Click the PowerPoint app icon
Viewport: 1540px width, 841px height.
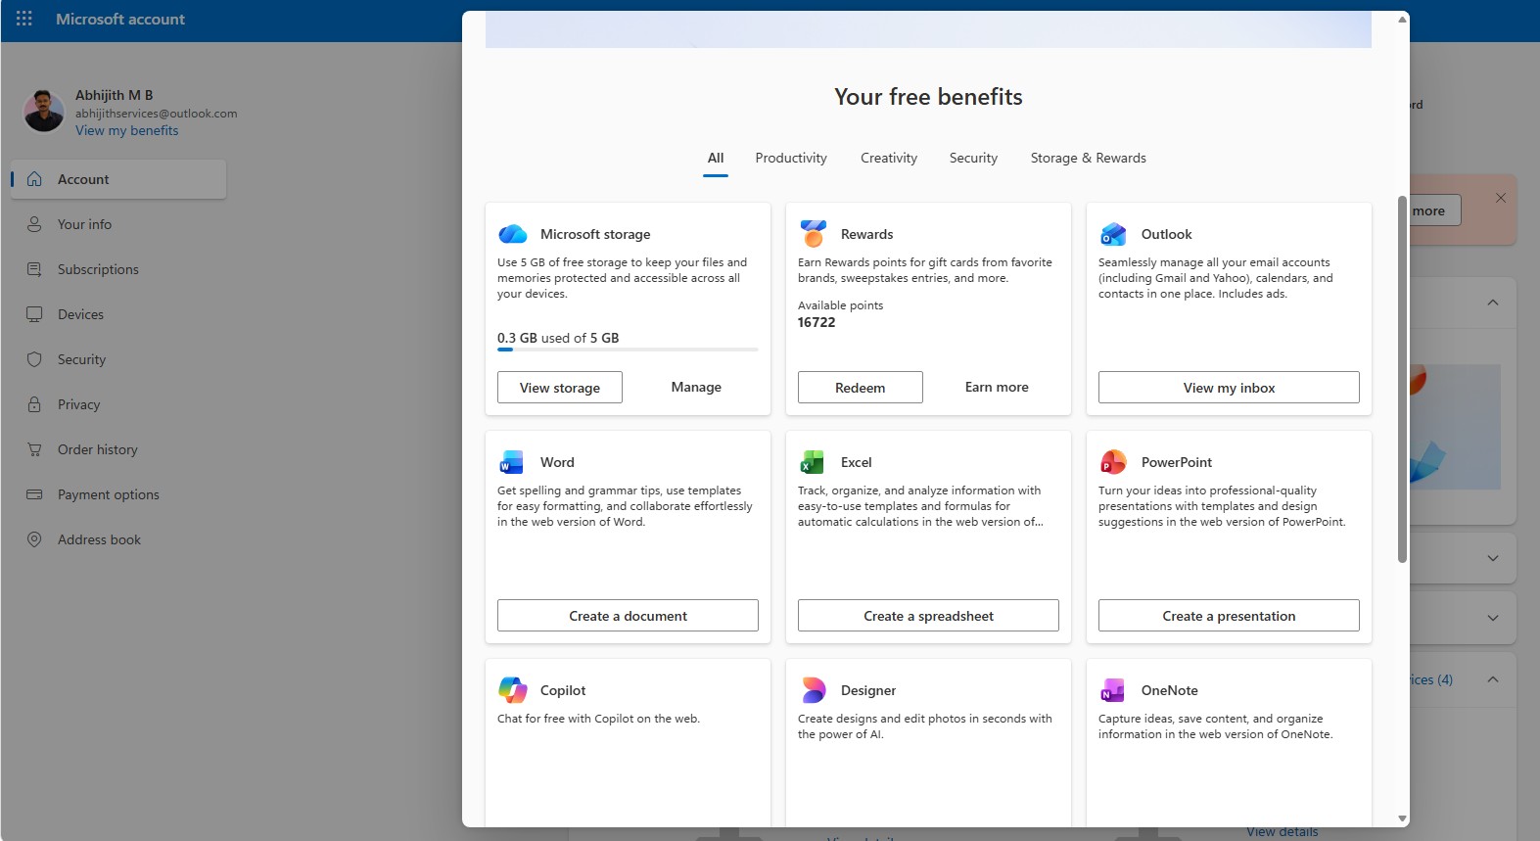tap(1113, 462)
